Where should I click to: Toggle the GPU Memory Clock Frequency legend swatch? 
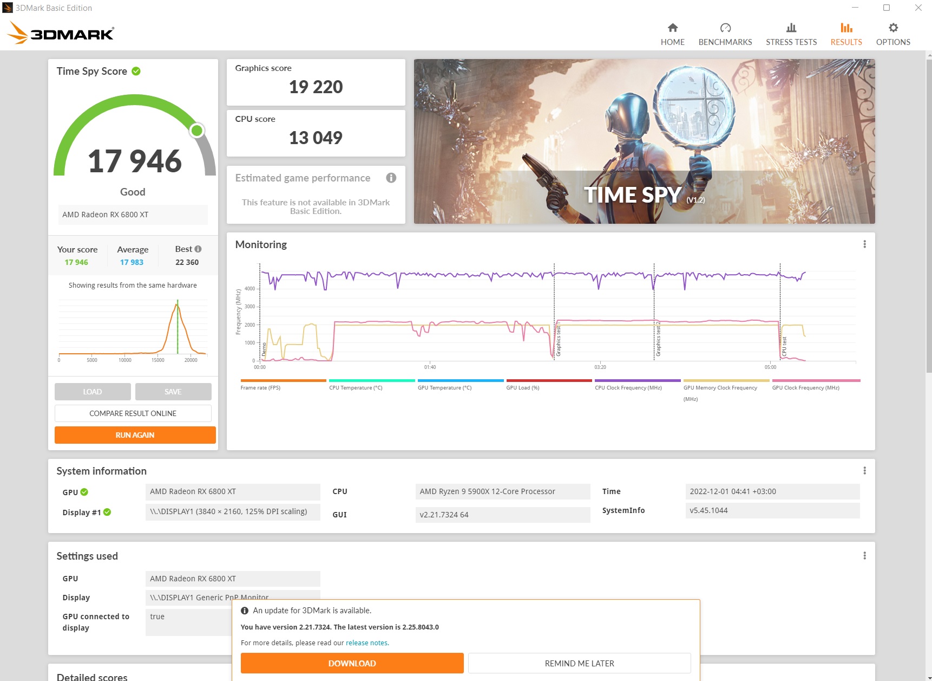(x=726, y=381)
